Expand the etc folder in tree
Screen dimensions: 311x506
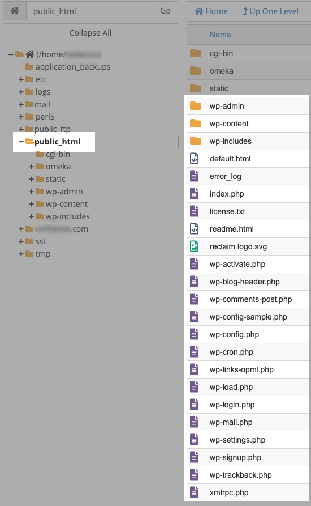(21, 79)
